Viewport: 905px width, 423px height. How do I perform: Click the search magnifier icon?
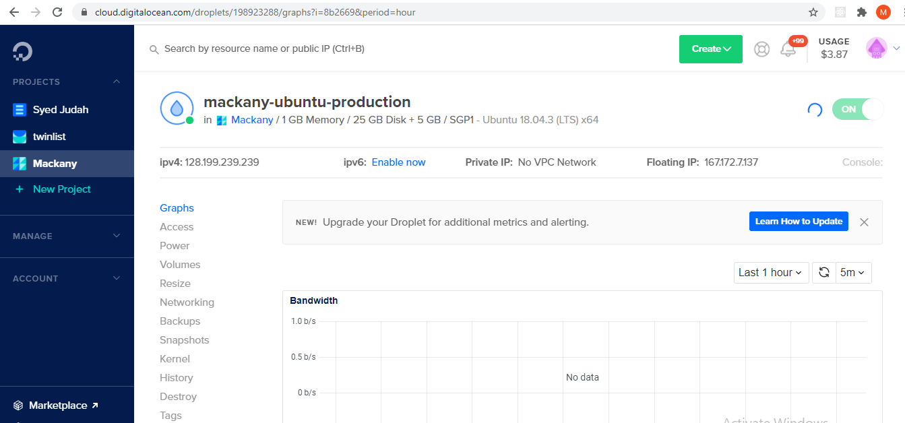pyautogui.click(x=154, y=49)
